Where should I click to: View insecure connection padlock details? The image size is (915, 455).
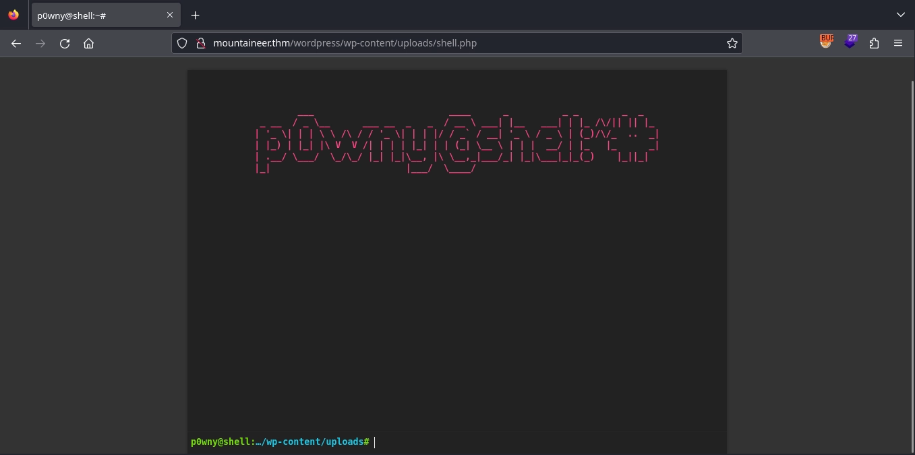[x=200, y=43]
